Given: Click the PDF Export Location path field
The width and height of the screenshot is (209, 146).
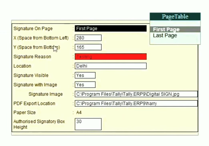Looking at the screenshot, I should coord(136,104).
